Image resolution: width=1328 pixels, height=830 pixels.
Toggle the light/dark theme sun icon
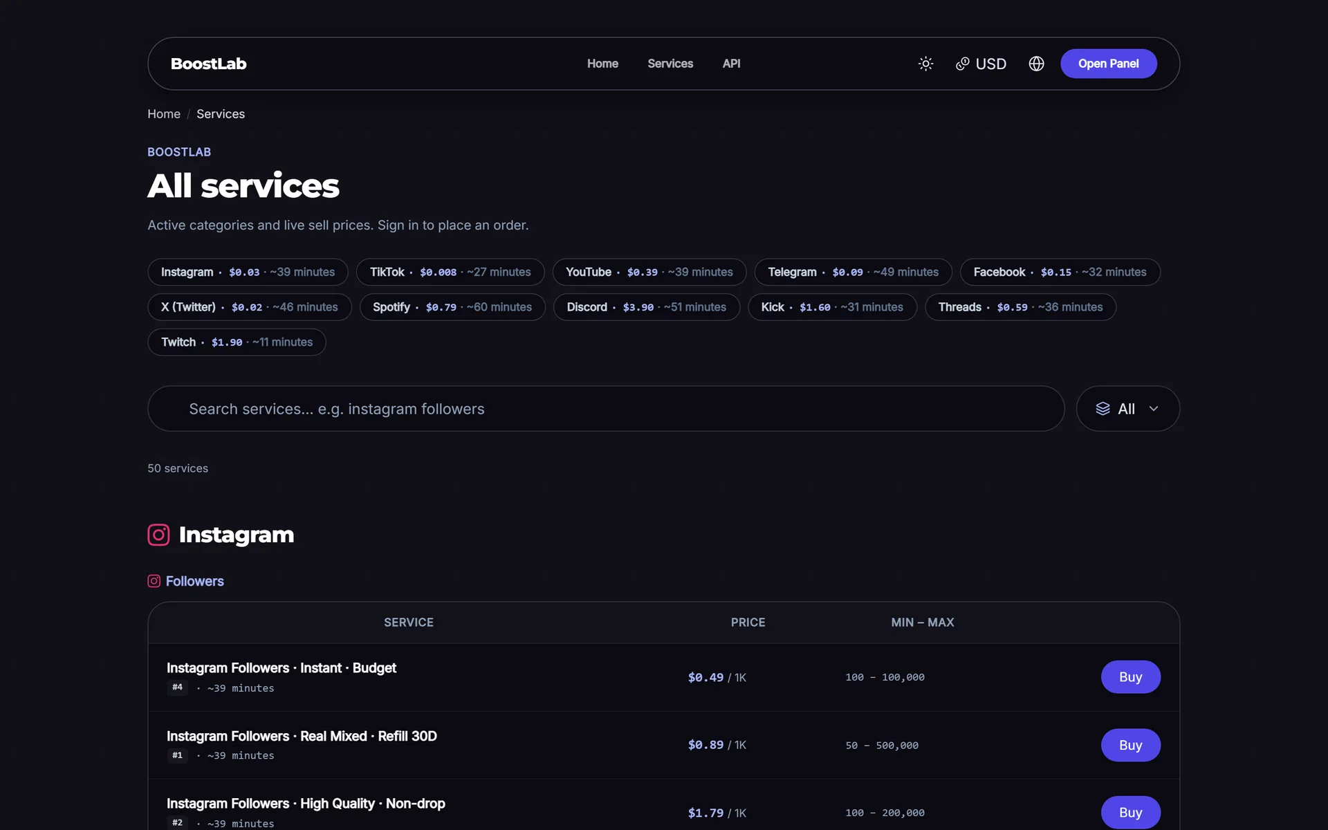coord(925,64)
